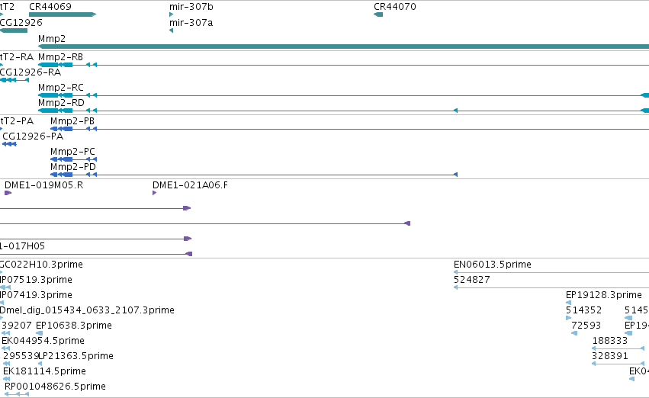Select the mir-307a feature label
The width and height of the screenshot is (649, 398).
click(191, 23)
